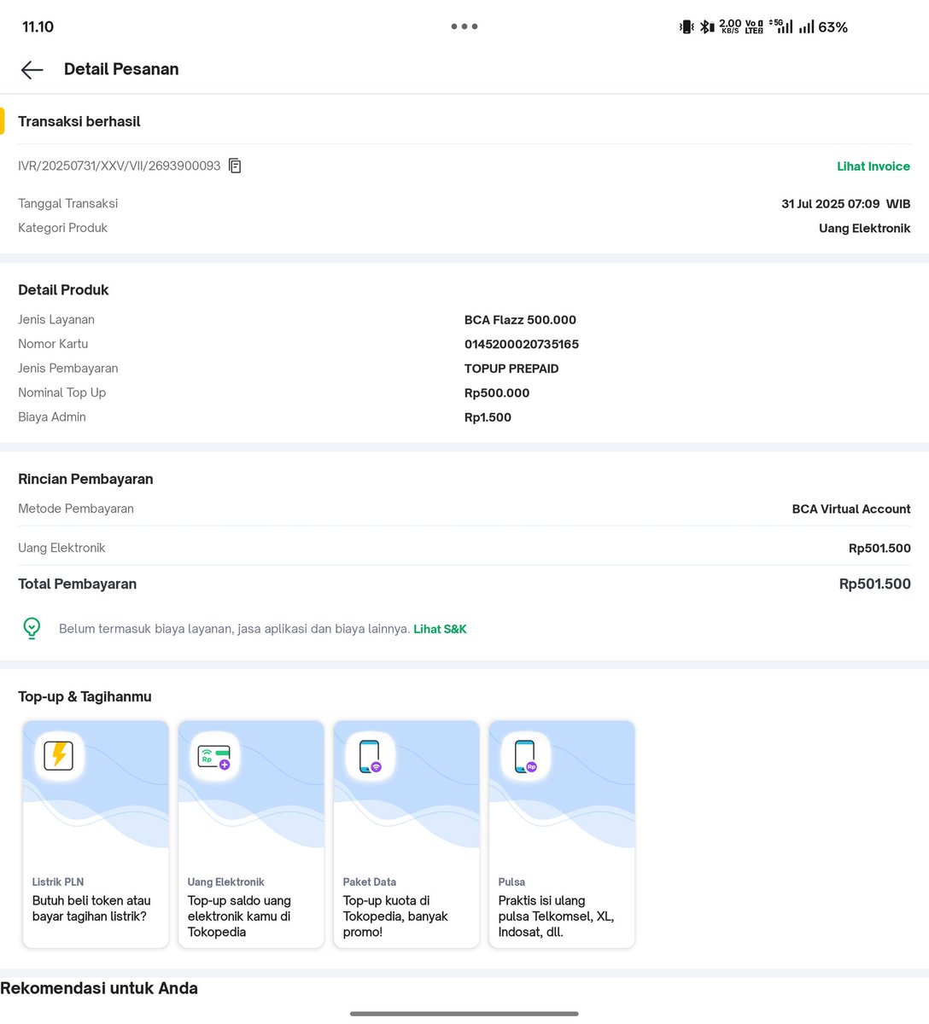Go back using the arrow icon

(32, 70)
